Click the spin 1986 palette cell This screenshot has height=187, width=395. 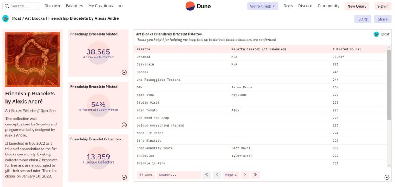tap(145, 95)
